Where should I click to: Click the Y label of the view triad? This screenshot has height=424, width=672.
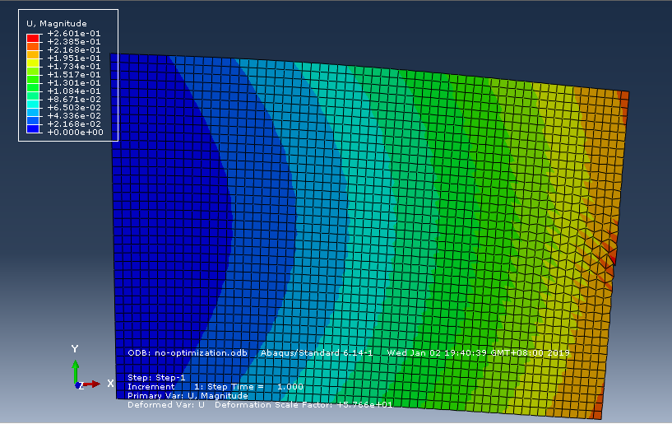pos(75,349)
